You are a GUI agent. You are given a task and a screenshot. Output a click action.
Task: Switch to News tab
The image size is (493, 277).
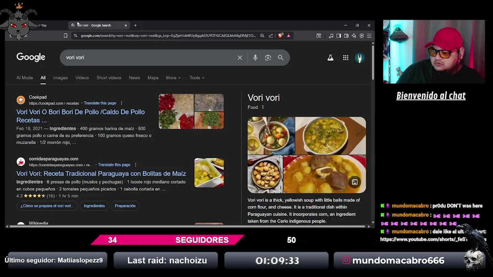pos(134,78)
